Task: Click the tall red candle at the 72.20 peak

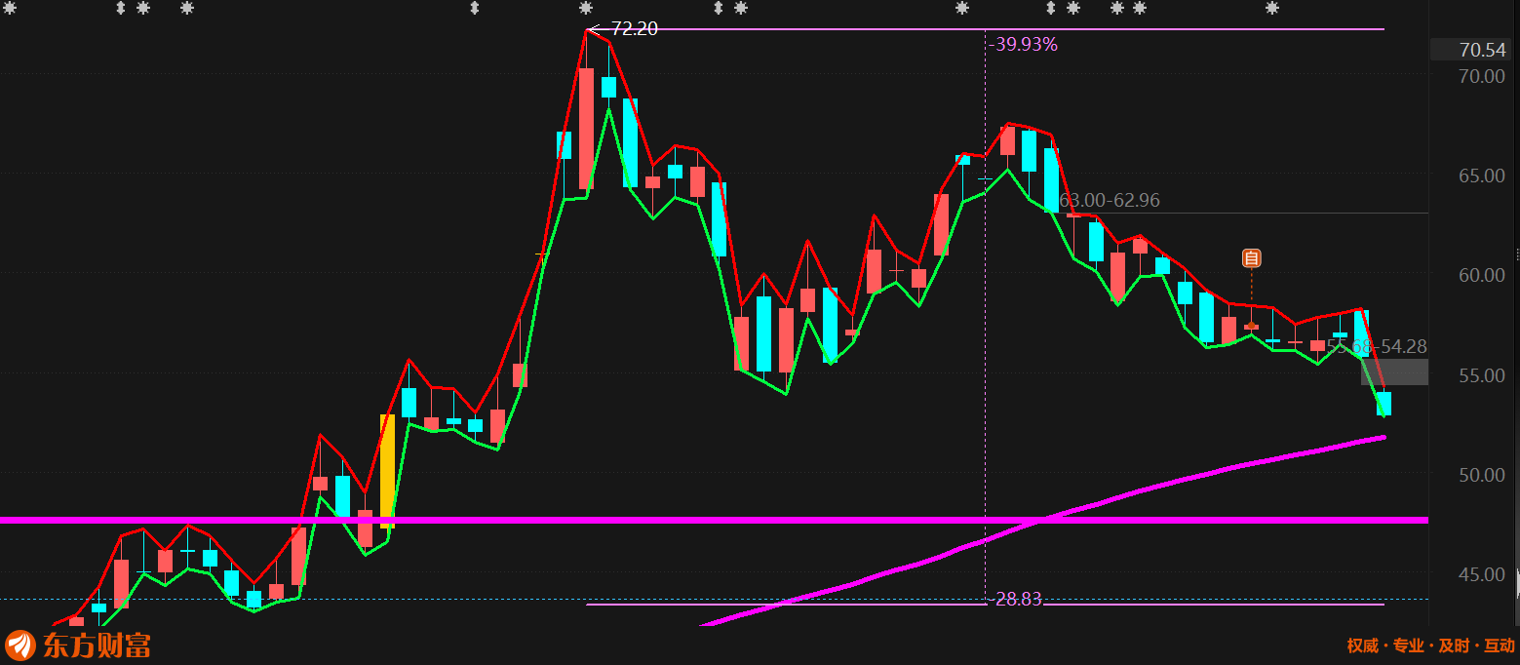Action: pyautogui.click(x=586, y=128)
